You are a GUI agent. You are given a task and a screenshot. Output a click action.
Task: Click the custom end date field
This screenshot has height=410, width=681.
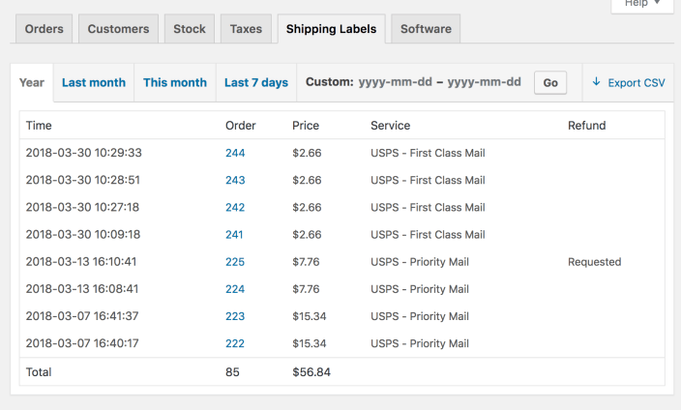tap(485, 82)
